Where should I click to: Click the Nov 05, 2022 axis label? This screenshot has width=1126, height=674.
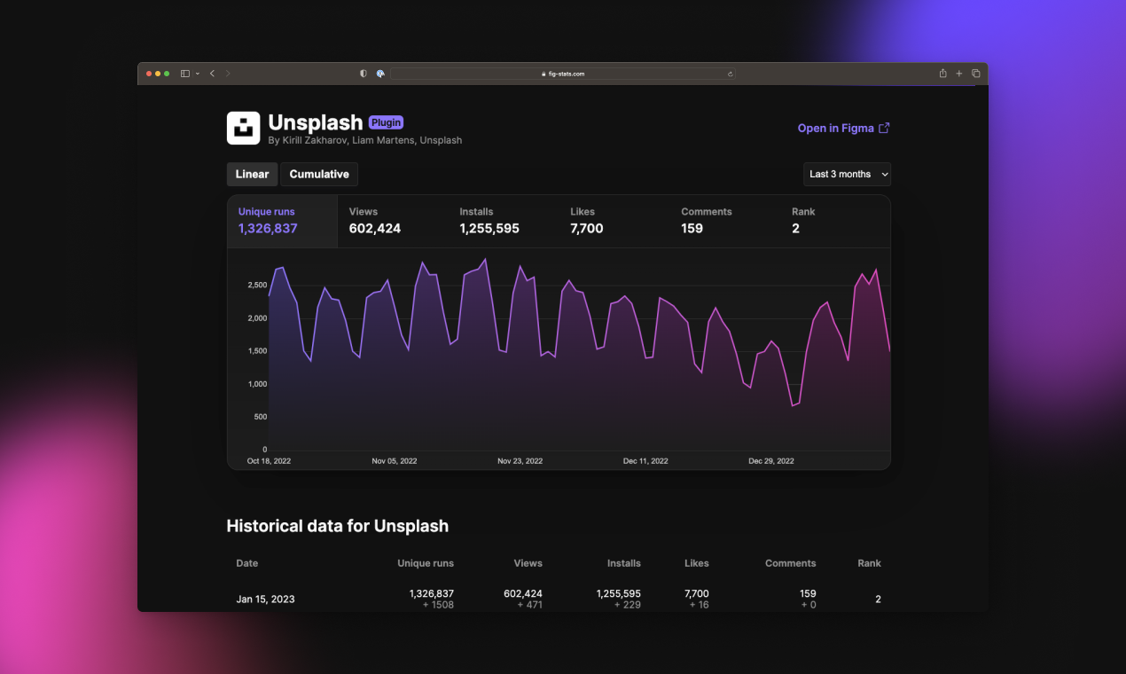click(395, 461)
